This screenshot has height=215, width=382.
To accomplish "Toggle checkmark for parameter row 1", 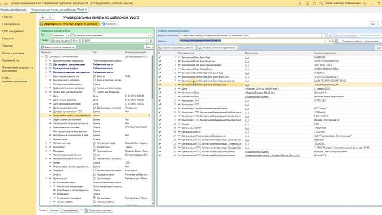I will (160, 57).
